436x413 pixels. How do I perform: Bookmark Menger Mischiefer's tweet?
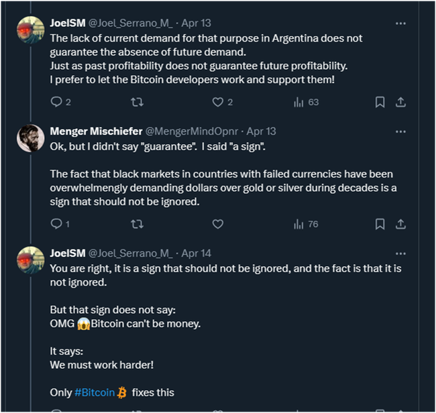(x=380, y=224)
